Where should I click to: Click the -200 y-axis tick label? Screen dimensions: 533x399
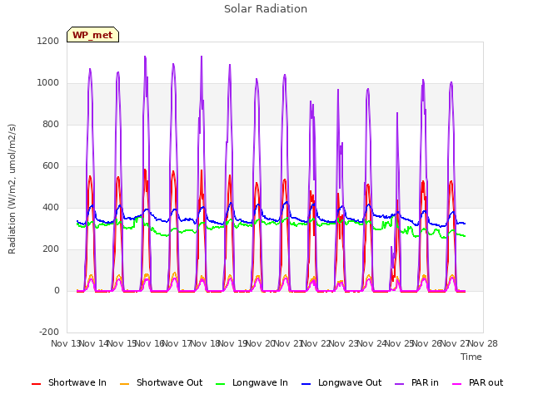pyautogui.click(x=49, y=332)
